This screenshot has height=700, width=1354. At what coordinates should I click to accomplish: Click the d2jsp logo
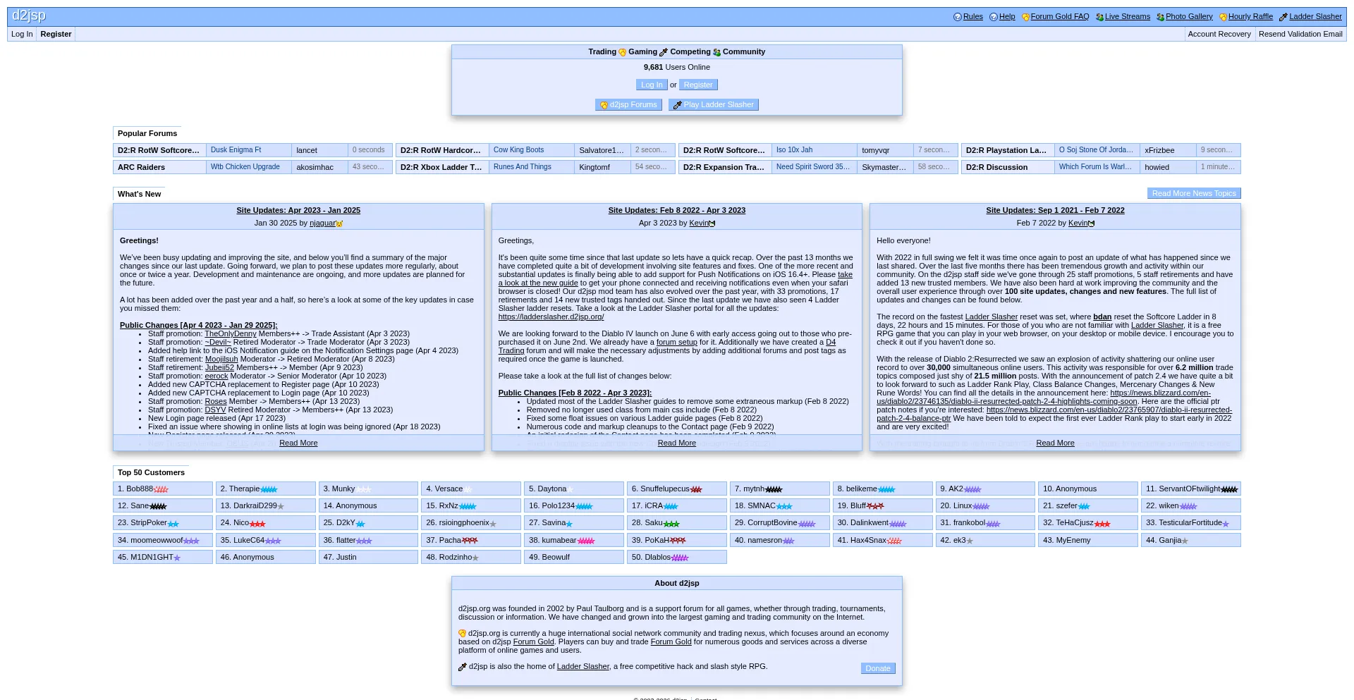point(28,16)
